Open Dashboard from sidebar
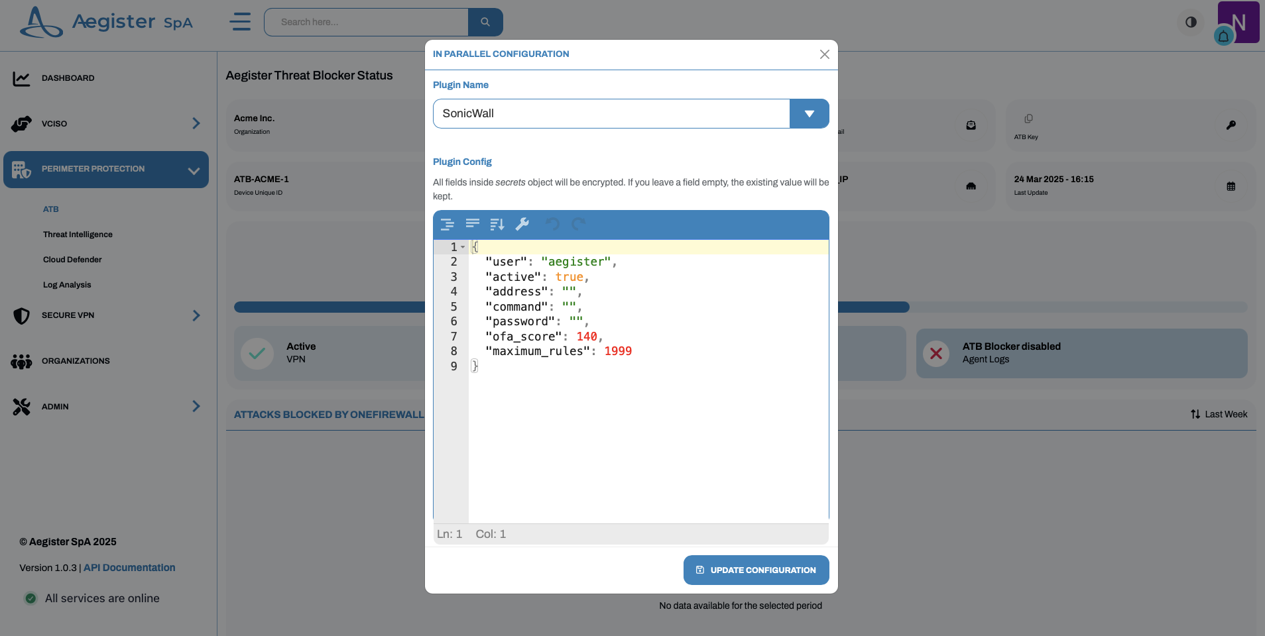 pos(68,78)
